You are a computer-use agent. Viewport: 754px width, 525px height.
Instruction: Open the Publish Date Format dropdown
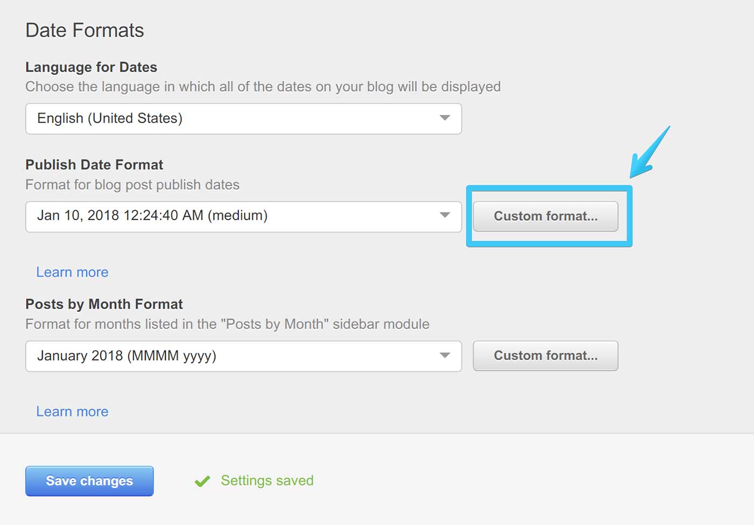pos(242,216)
